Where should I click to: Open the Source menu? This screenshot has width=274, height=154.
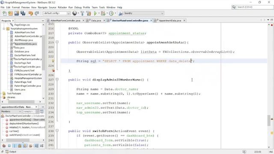(52, 7)
